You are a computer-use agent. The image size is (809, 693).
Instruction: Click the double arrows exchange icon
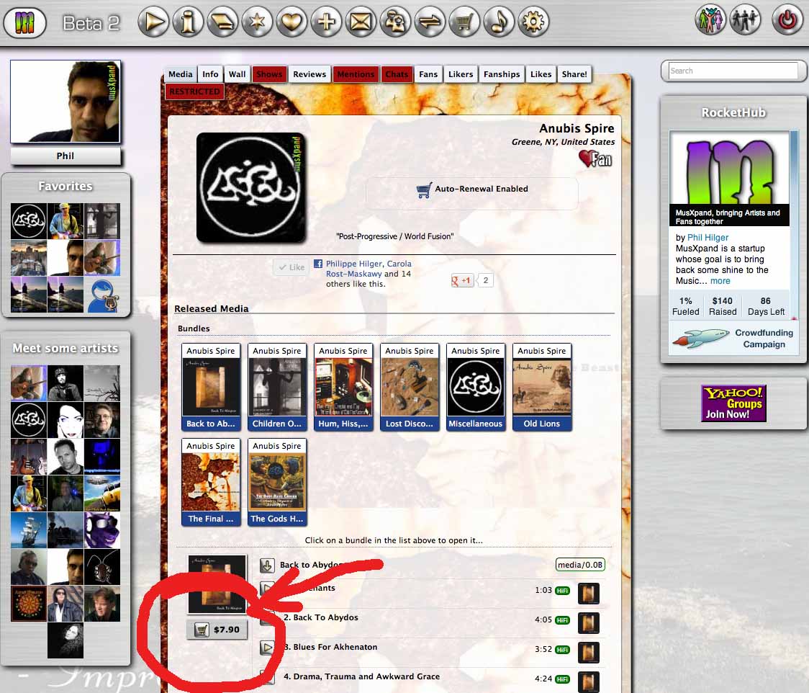430,22
